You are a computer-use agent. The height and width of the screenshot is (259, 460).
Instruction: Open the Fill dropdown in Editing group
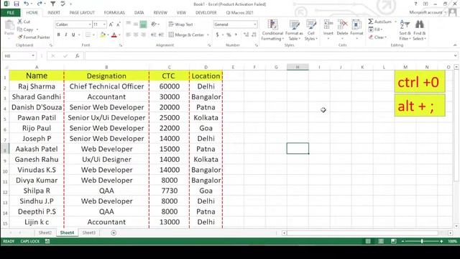[x=375, y=29]
